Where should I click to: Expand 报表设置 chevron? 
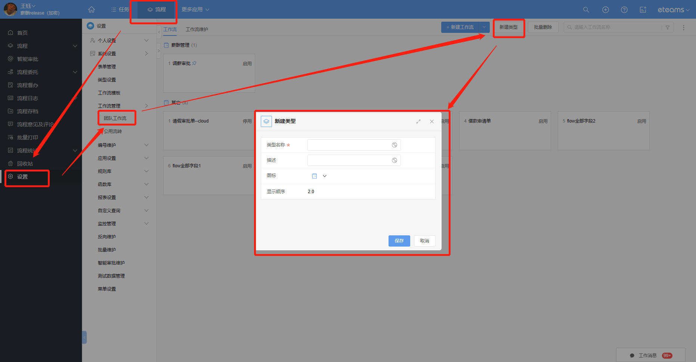click(146, 197)
